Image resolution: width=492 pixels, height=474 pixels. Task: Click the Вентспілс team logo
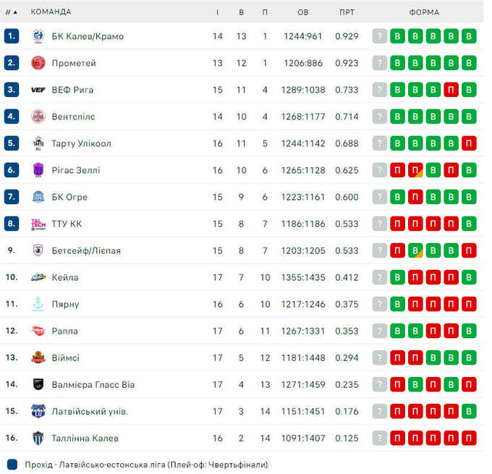38,117
